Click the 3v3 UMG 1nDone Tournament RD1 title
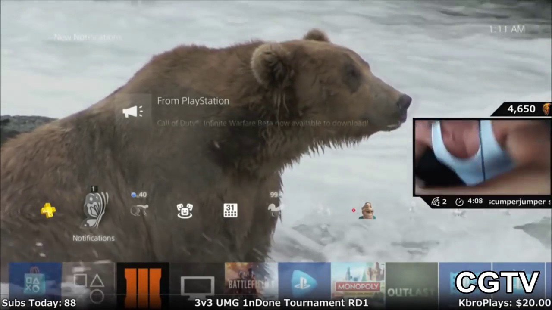The width and height of the screenshot is (552, 310). pyautogui.click(x=281, y=303)
